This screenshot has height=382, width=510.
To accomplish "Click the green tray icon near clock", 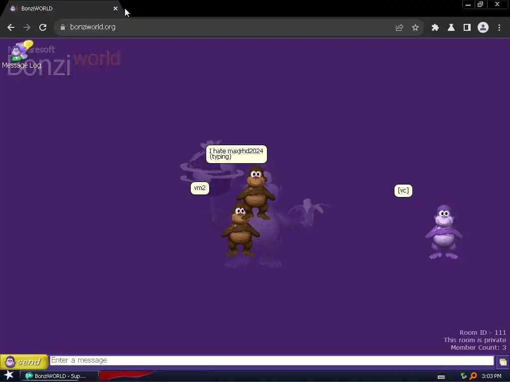I will click(x=464, y=376).
